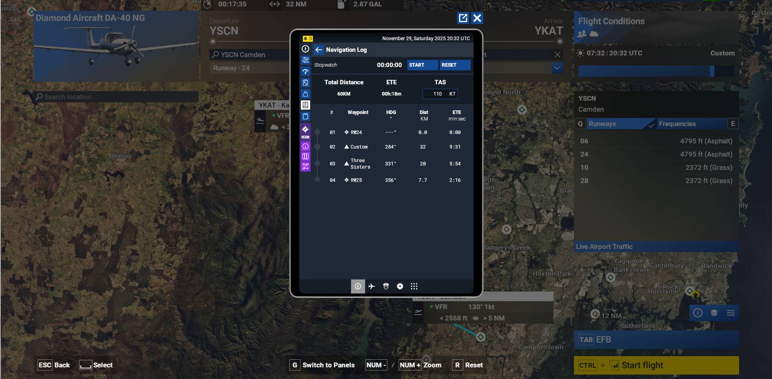Open the EFB apps grid

coord(414,286)
